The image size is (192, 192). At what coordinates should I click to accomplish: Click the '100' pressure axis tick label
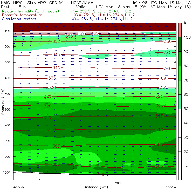point(7,31)
